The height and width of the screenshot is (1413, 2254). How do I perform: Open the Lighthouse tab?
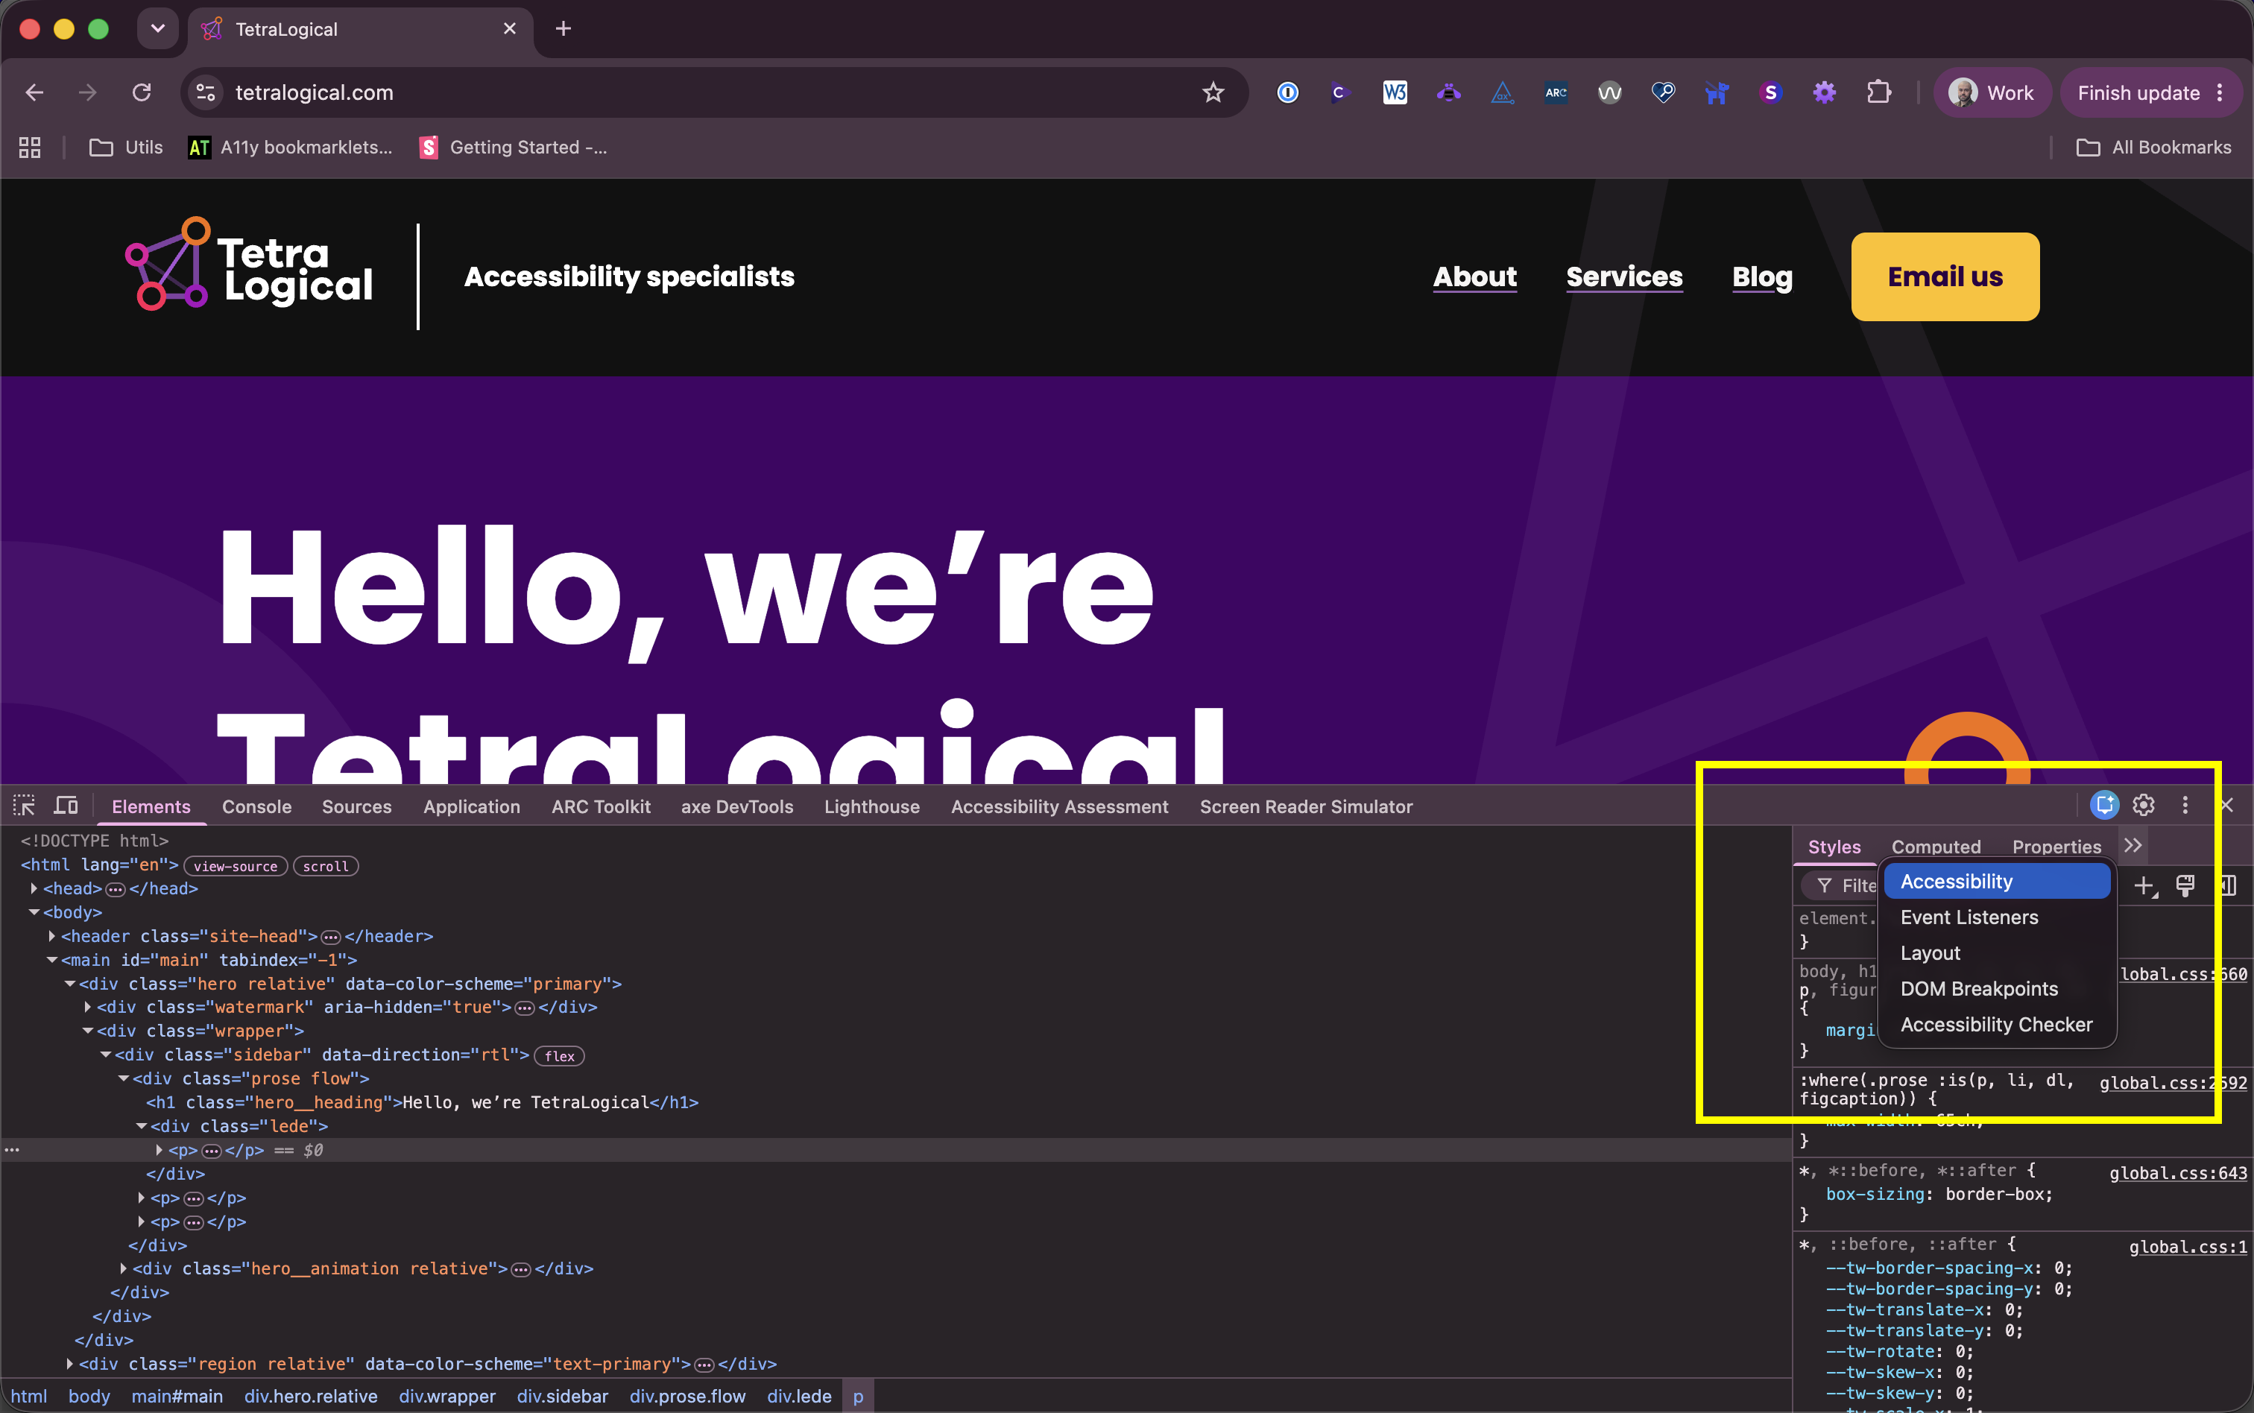pyautogui.click(x=872, y=806)
